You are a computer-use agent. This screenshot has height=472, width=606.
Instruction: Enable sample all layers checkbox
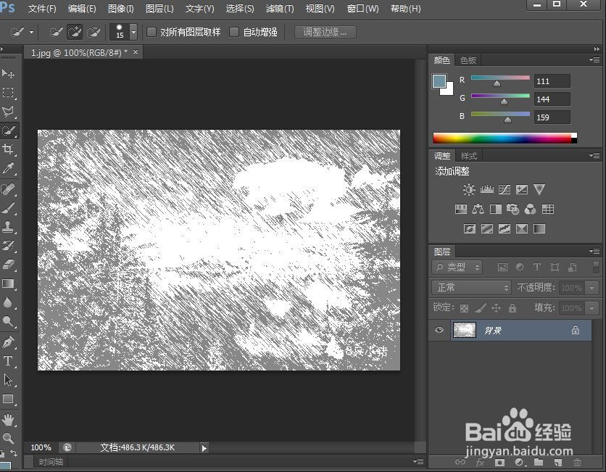pyautogui.click(x=151, y=32)
